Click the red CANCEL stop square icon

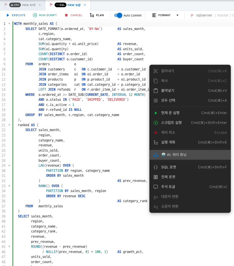66,15
